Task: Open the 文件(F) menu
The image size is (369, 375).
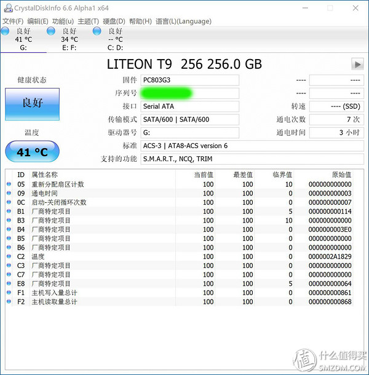Action: coord(13,22)
